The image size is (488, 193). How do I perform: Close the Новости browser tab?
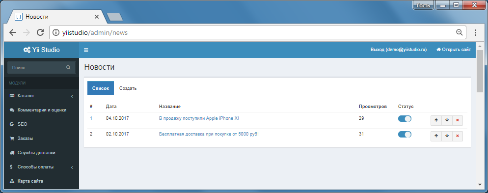click(x=97, y=17)
